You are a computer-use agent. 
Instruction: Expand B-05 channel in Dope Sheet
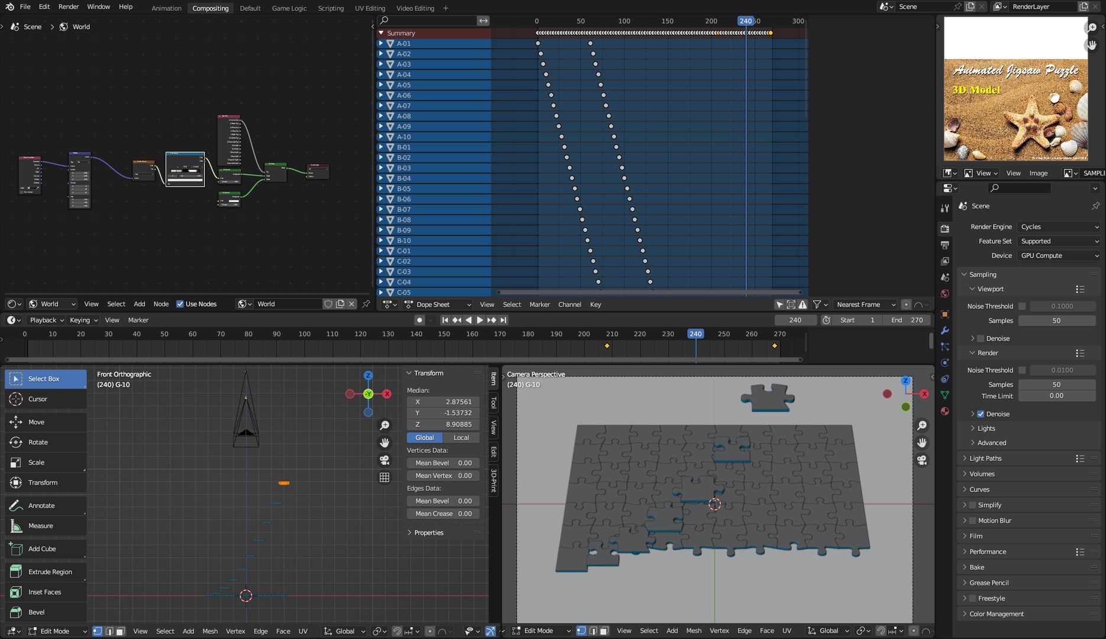click(x=381, y=189)
